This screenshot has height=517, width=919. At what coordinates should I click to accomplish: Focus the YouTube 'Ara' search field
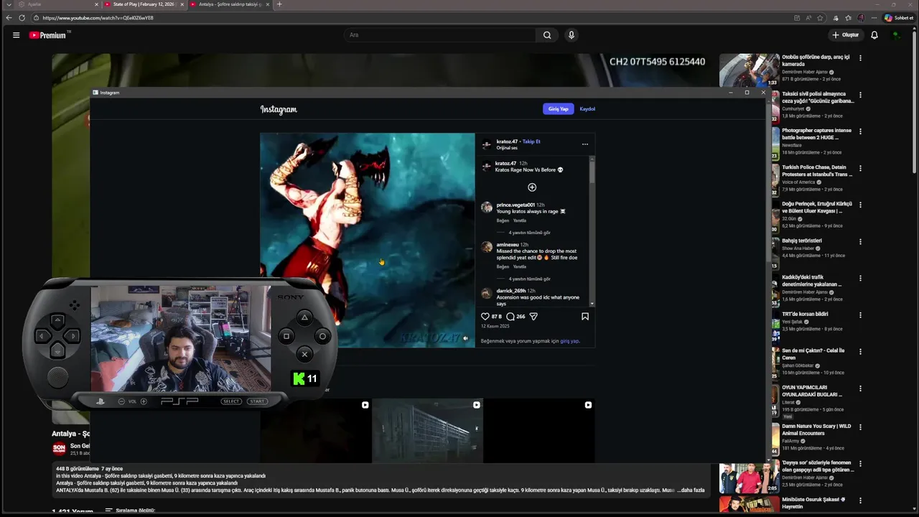click(439, 34)
